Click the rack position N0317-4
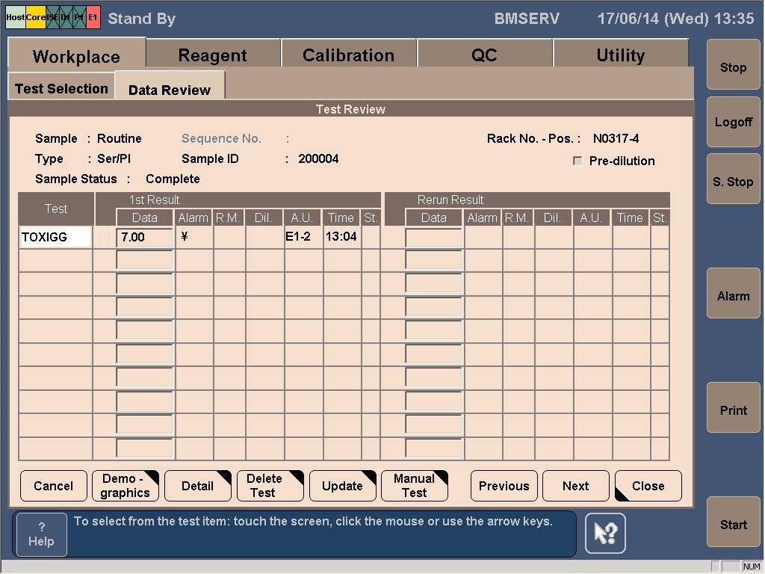Viewport: 765px width, 574px height. [616, 138]
